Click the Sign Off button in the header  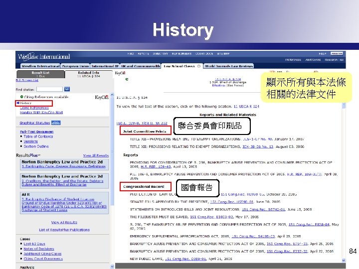click(x=337, y=53)
